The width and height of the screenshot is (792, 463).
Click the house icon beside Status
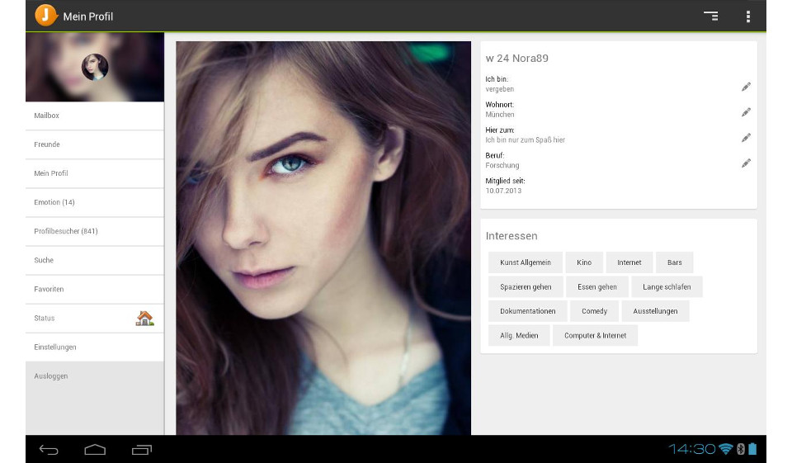pos(145,319)
